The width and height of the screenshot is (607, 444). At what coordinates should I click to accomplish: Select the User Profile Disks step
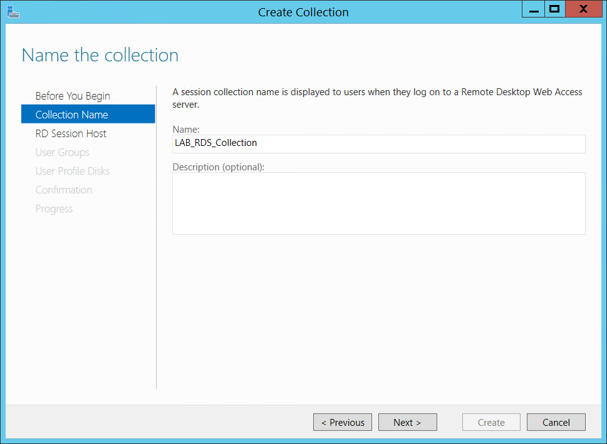tap(72, 171)
